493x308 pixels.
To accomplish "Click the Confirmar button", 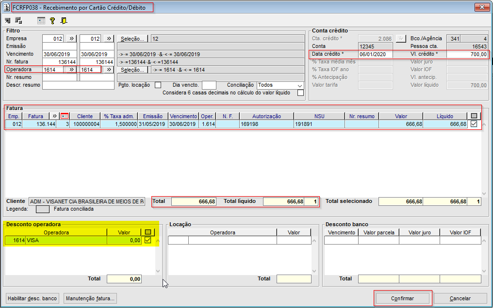I will tap(402, 298).
